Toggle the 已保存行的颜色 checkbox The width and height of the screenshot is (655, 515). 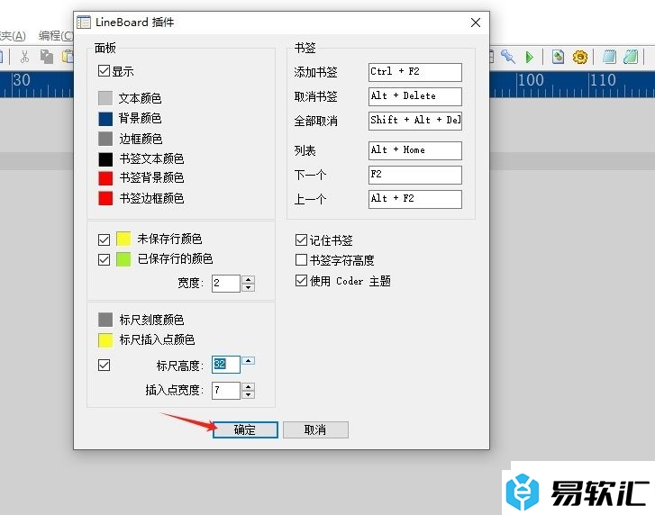[104, 259]
